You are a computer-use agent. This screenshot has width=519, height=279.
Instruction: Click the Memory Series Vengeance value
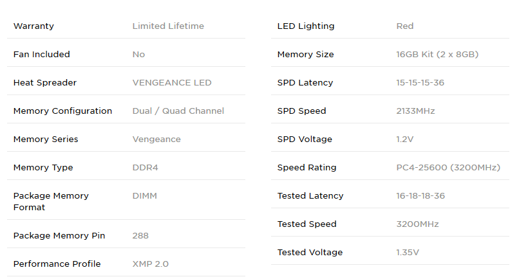point(156,139)
